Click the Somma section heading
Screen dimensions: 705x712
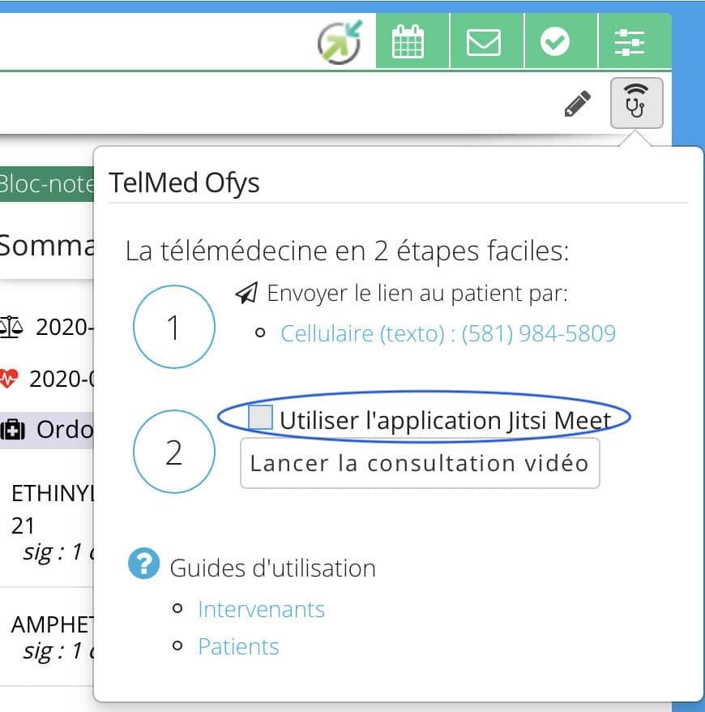point(47,246)
